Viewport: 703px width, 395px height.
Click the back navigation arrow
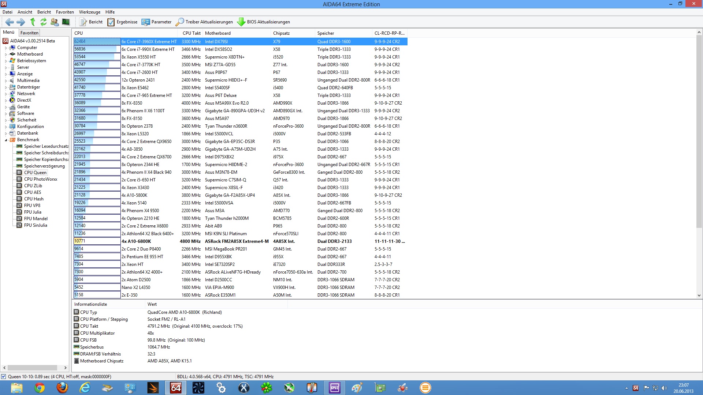[10, 22]
